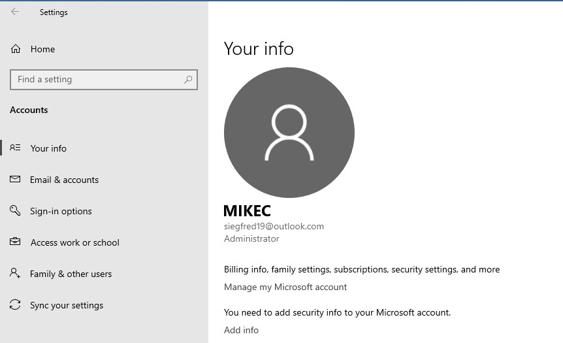Image resolution: width=563 pixels, height=343 pixels.
Task: Click the siegfred19@outlook.com email text
Action: tap(274, 226)
